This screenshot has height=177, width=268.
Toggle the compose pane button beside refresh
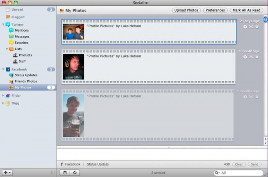pos(65,173)
